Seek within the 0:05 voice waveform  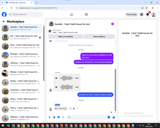[66, 87]
